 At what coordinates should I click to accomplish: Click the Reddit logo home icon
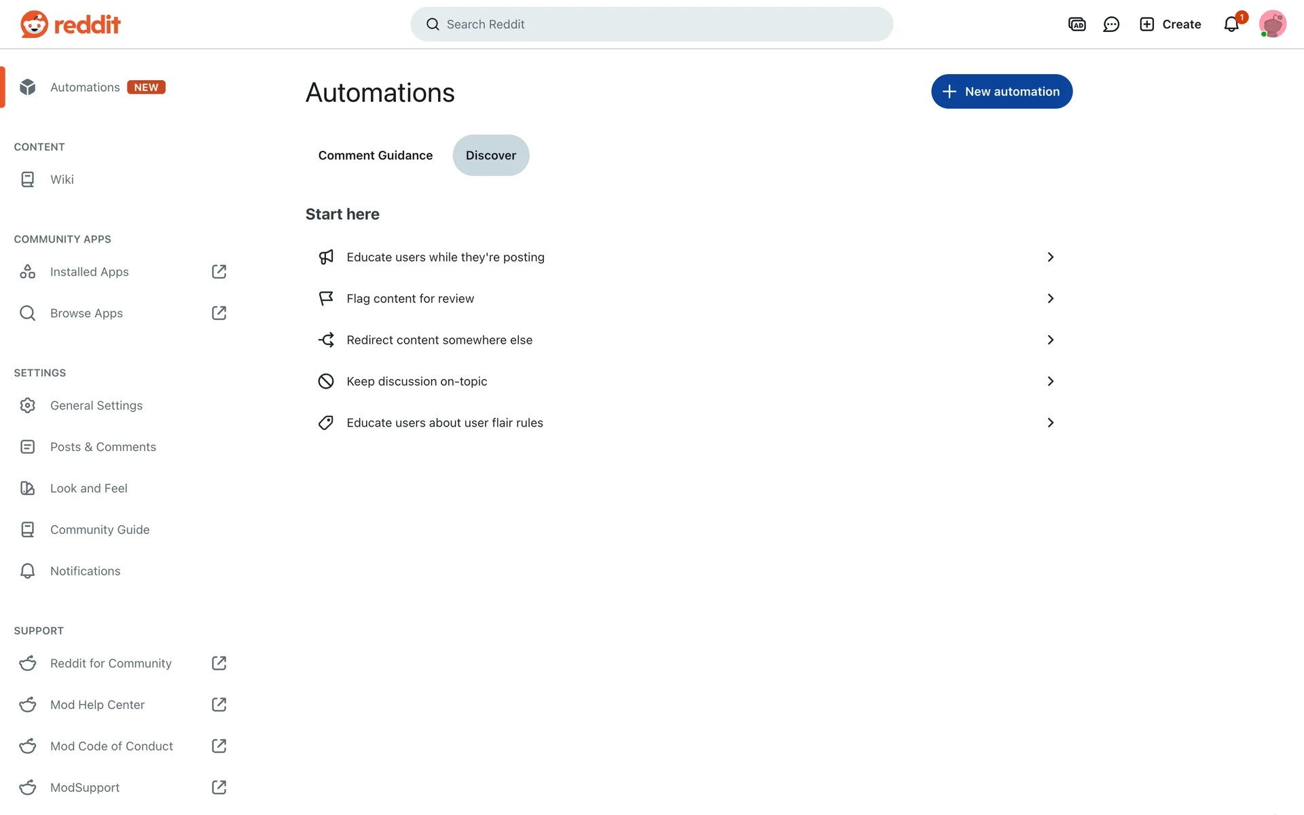point(34,24)
